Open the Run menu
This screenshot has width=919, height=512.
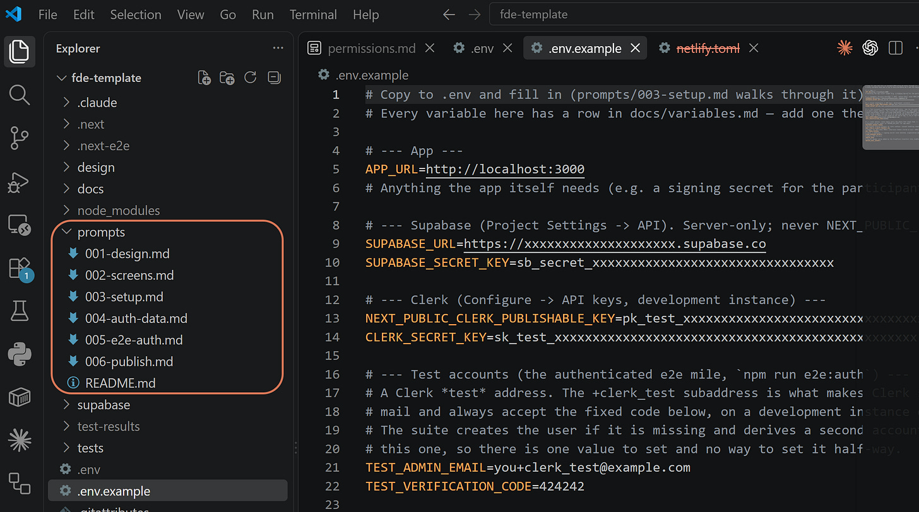coord(263,14)
